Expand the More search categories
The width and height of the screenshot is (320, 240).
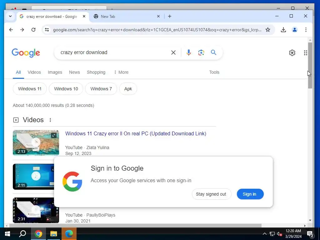(x=121, y=72)
